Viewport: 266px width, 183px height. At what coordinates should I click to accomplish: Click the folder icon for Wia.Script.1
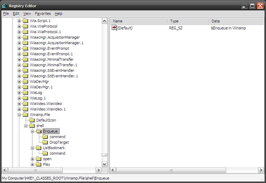(x=25, y=21)
